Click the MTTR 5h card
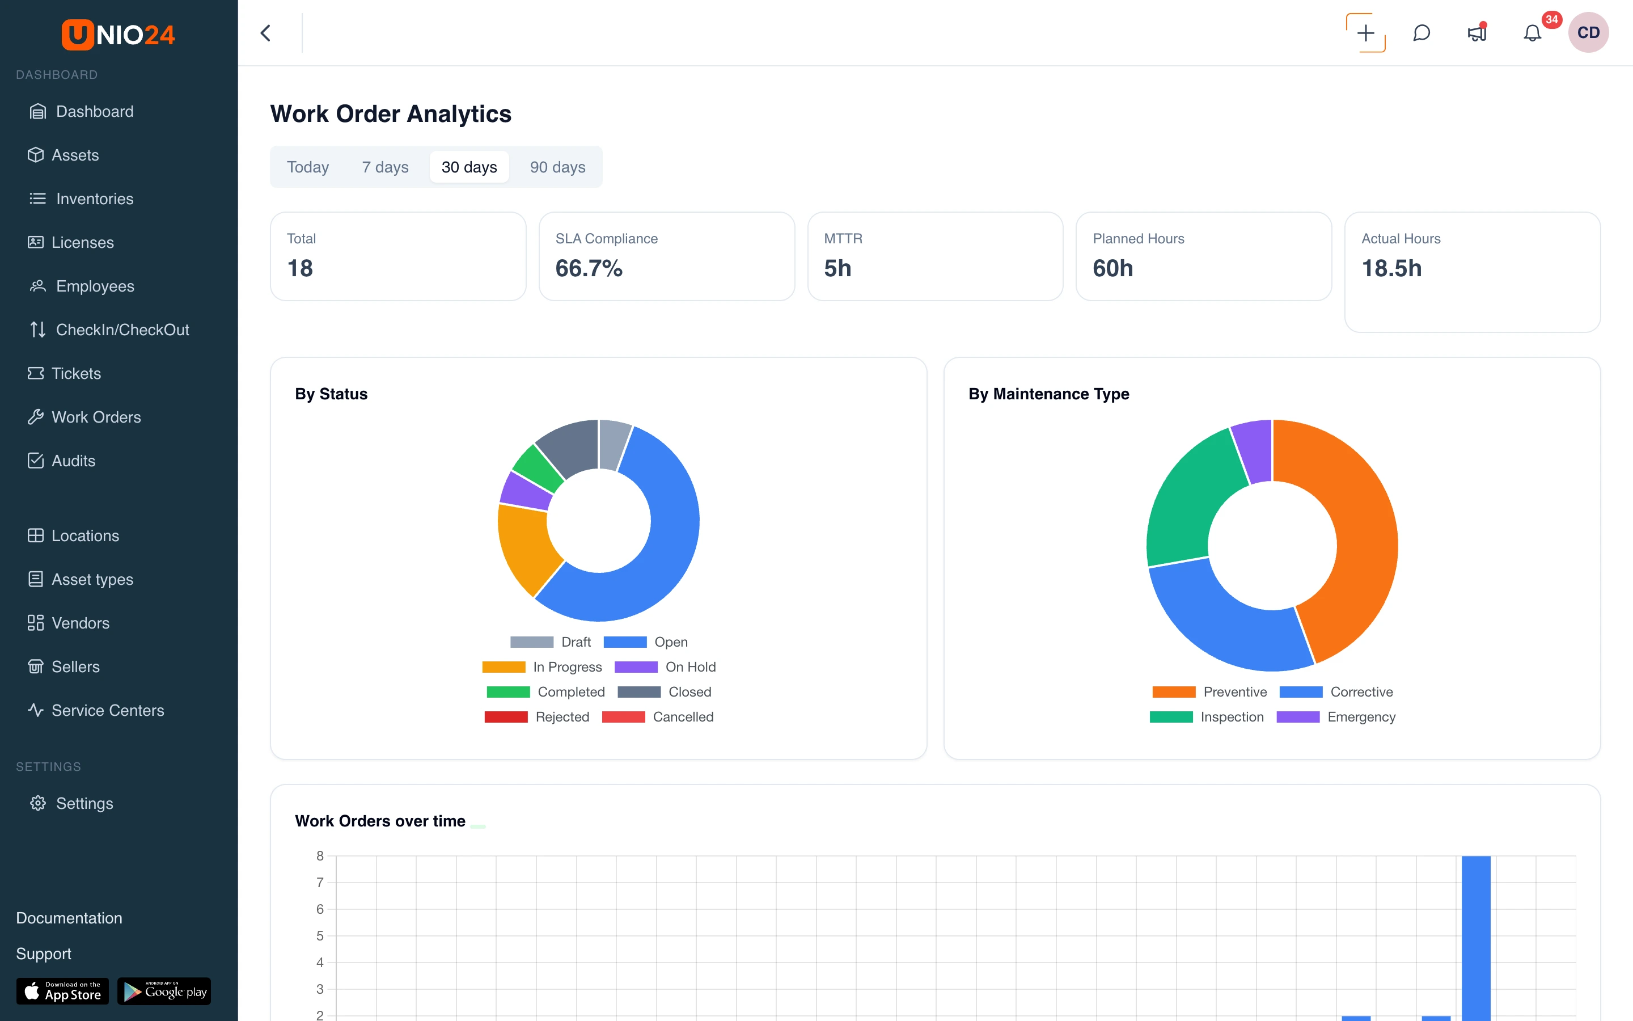This screenshot has height=1021, width=1633. [x=934, y=256]
